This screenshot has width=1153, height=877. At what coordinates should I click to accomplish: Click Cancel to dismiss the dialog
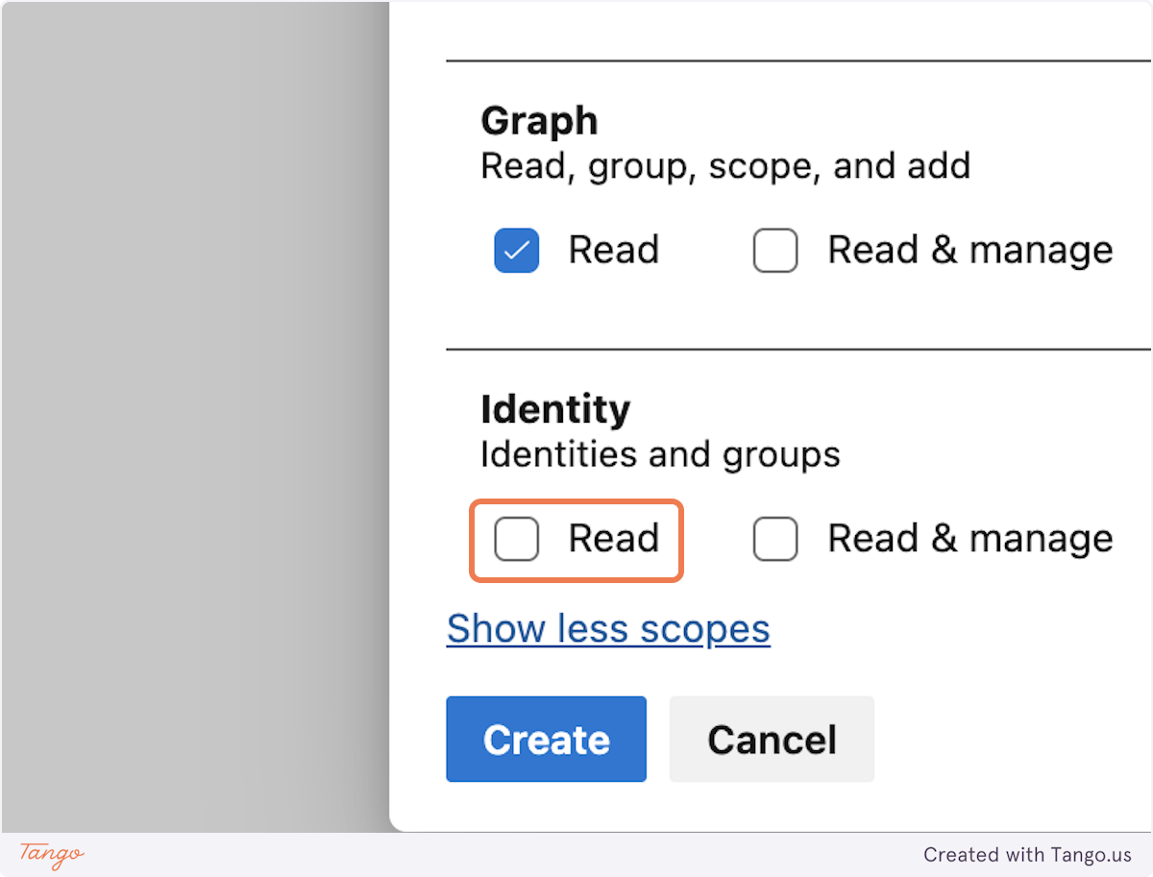pyautogui.click(x=772, y=739)
